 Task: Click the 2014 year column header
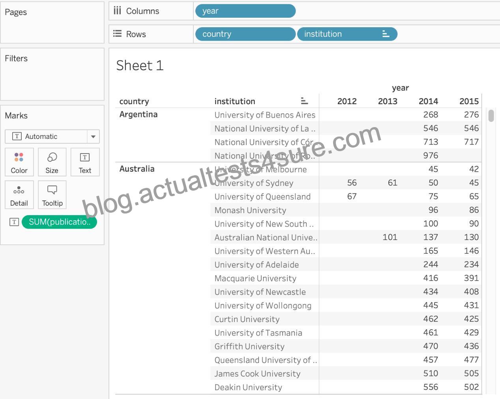pyautogui.click(x=428, y=101)
